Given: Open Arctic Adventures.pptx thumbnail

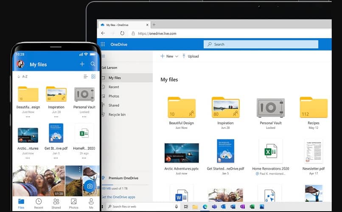Looking at the screenshot, I should pos(182,153).
